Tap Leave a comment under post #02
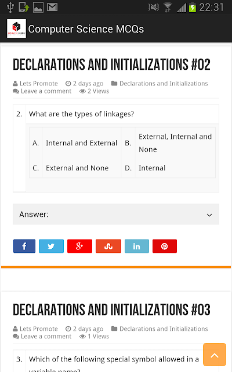 click(46, 91)
